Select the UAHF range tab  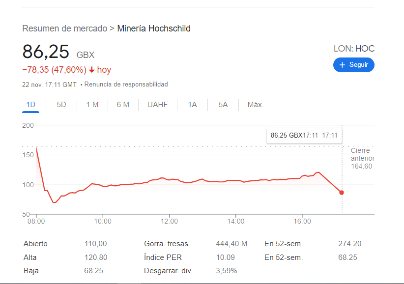pos(157,105)
